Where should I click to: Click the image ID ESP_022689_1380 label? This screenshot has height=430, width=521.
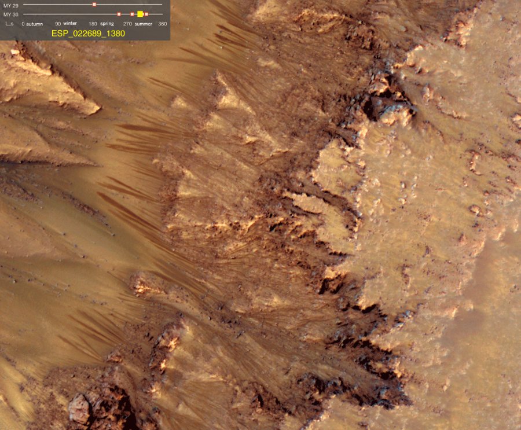point(88,34)
